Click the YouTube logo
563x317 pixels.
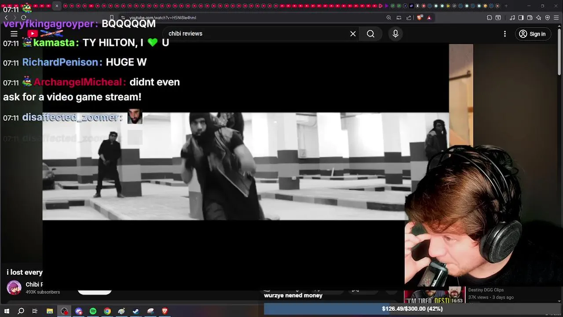(46, 34)
